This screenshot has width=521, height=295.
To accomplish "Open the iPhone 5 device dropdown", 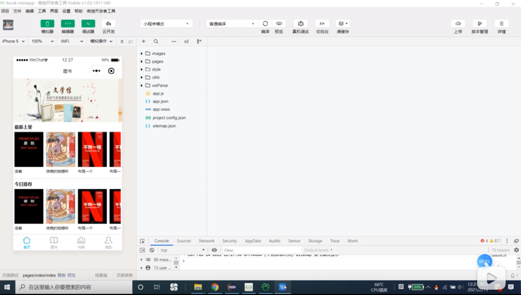I will pos(13,41).
